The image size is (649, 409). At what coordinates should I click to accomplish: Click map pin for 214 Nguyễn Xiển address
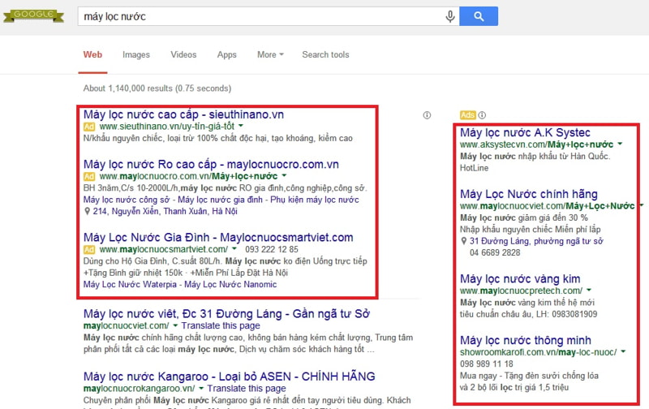(x=88, y=212)
